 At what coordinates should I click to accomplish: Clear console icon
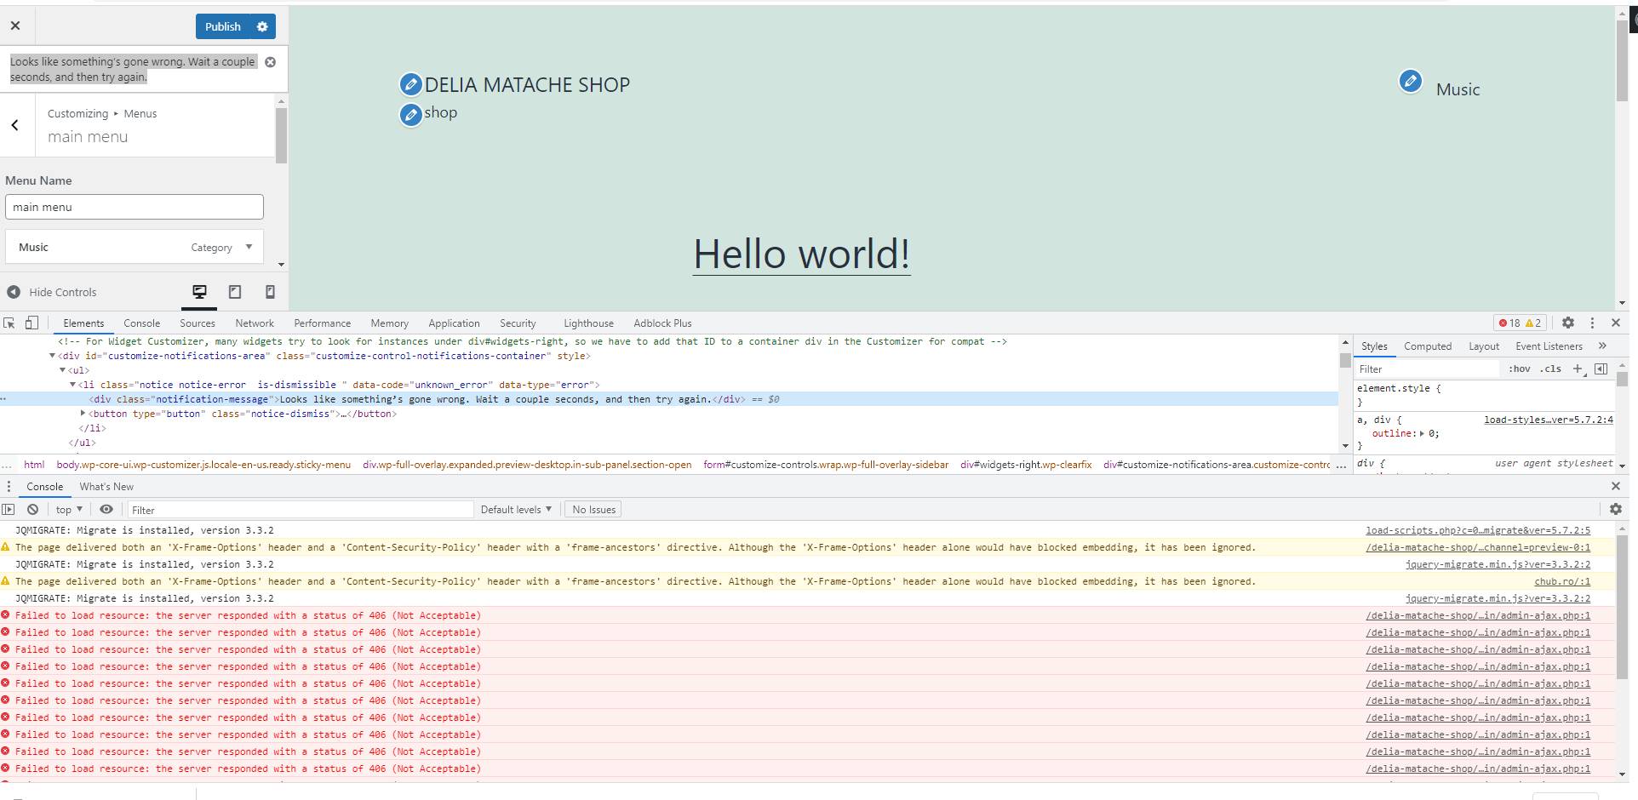(32, 509)
